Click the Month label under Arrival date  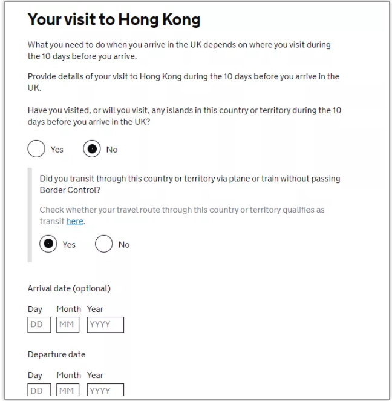69,309
